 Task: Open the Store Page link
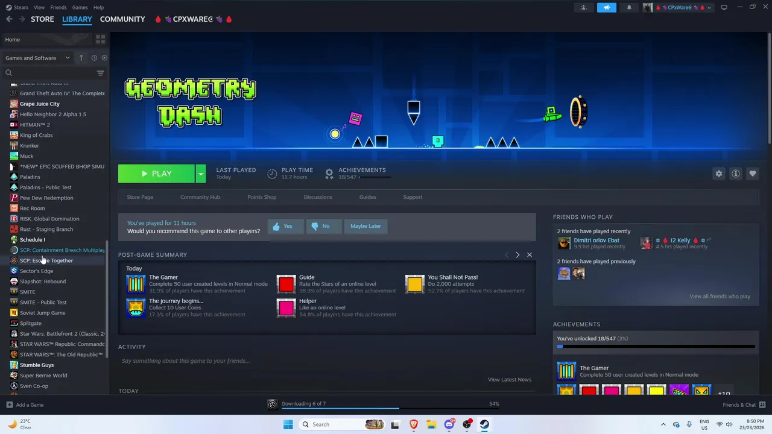coord(140,197)
